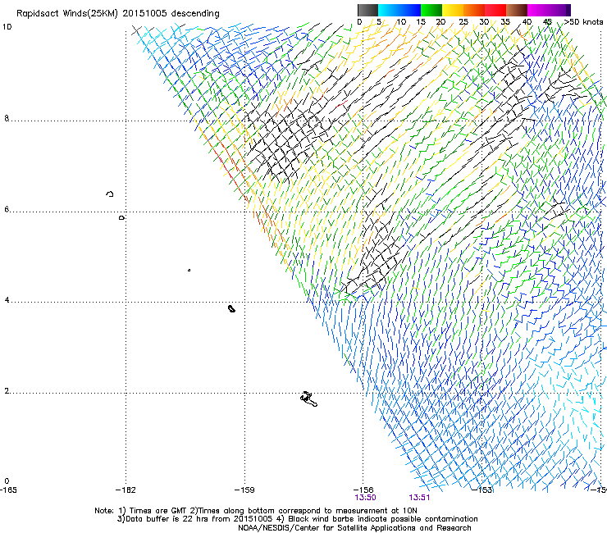Click the title "Rapidscat Winds(25KM) 20151005 descending"
Viewport: 607px width, 533px height.
coord(117,14)
